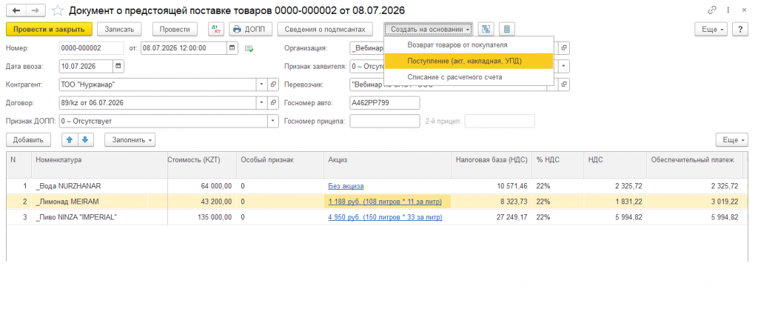758x312 pixels.
Task: Click the posted status icon next to date
Action: [x=249, y=48]
